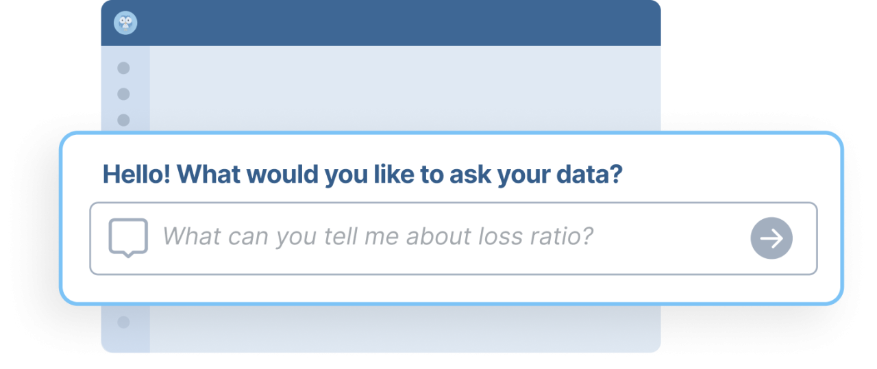Click the owl logo avatar
This screenshot has width=877, height=369.
125,23
